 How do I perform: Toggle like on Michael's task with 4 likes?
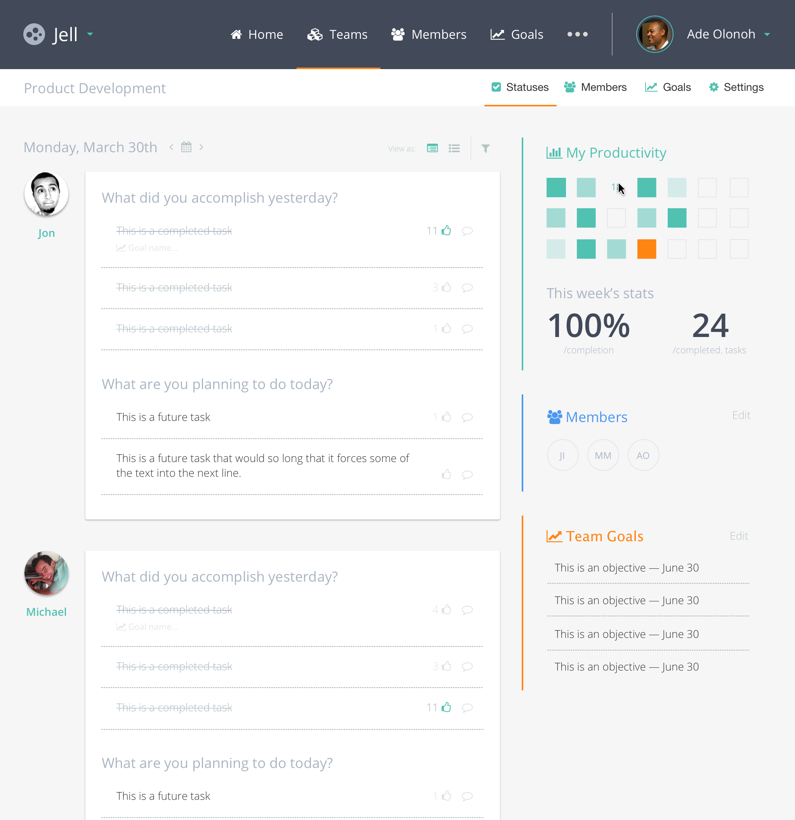pos(446,610)
